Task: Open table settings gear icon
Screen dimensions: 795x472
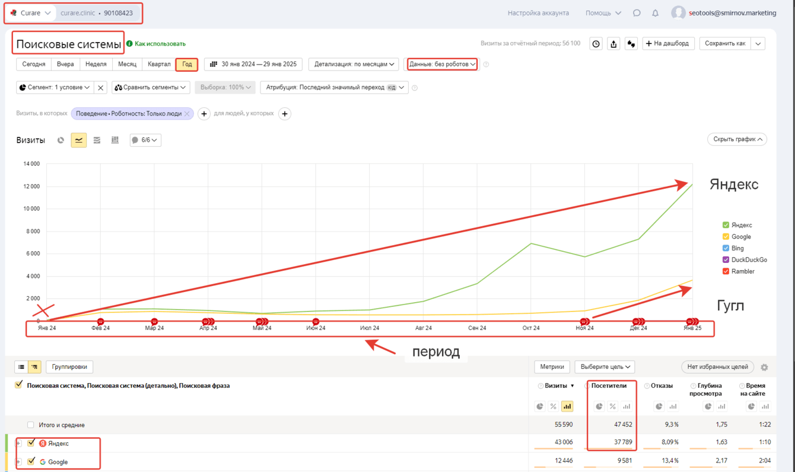Action: 764,367
